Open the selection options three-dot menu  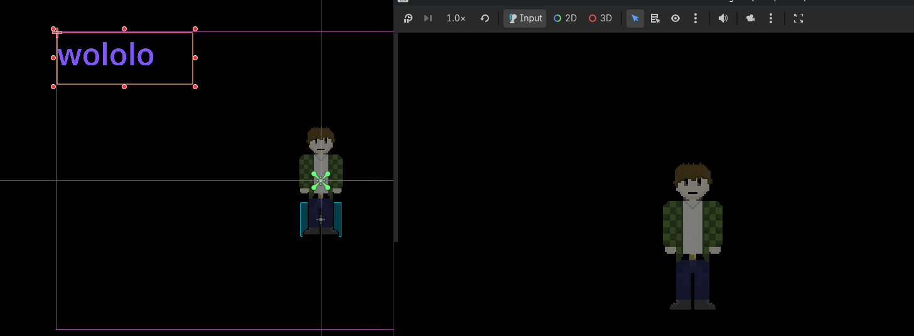[x=696, y=18]
